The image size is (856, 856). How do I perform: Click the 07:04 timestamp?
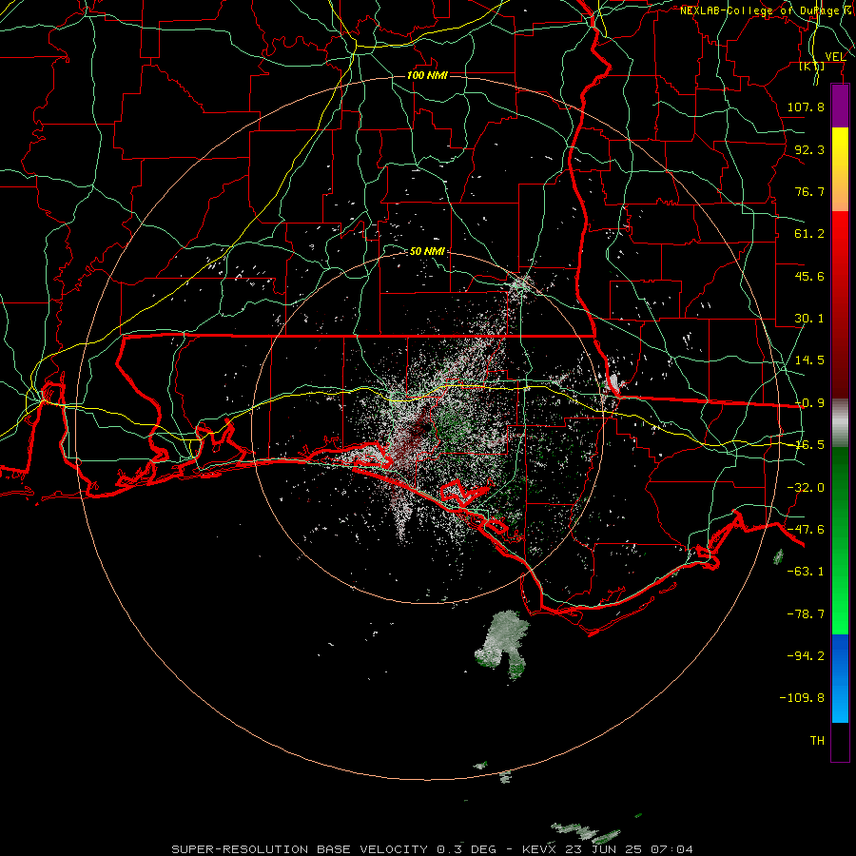[671, 849]
